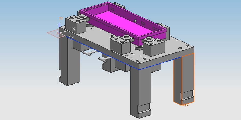Screen dimensions: 241x120
Task: Pick the clamp block showing the YC label
Action: [75, 25]
